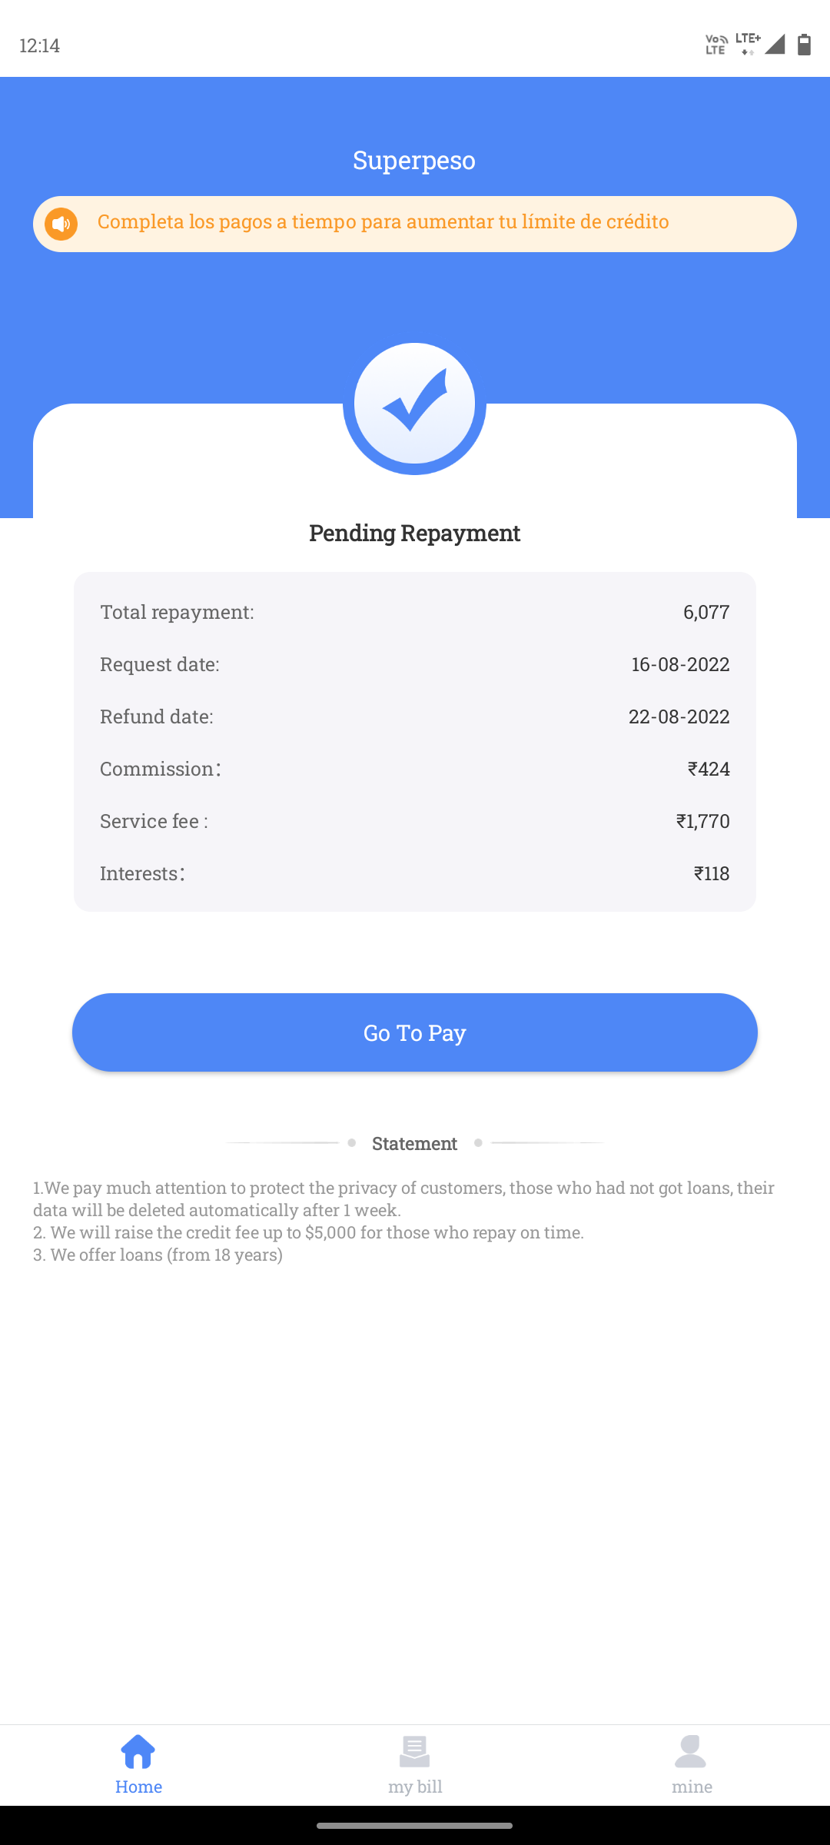The width and height of the screenshot is (830, 1845).
Task: Tap the Pending Repayment heading
Action: point(414,533)
